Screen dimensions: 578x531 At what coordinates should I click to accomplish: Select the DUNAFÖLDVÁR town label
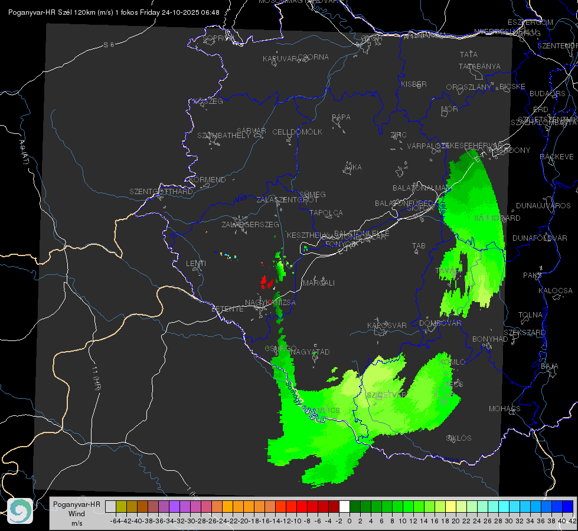540,238
